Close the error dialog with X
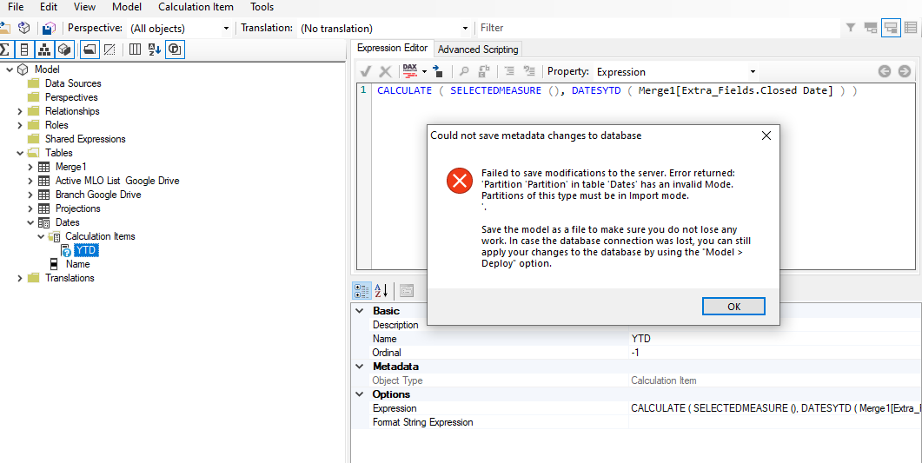 pos(766,136)
